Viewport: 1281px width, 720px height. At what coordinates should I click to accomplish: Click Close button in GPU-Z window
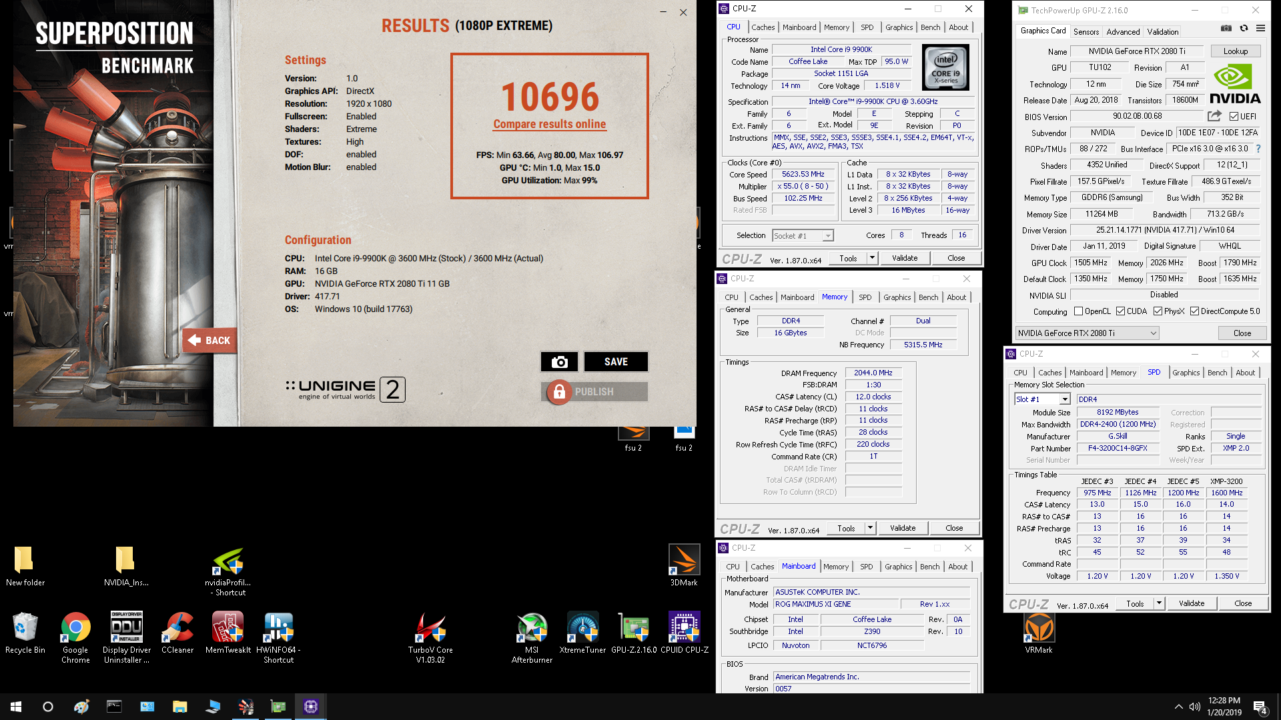click(1242, 333)
